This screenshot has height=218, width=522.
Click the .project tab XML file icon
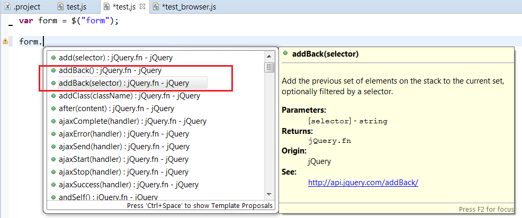pos(7,7)
